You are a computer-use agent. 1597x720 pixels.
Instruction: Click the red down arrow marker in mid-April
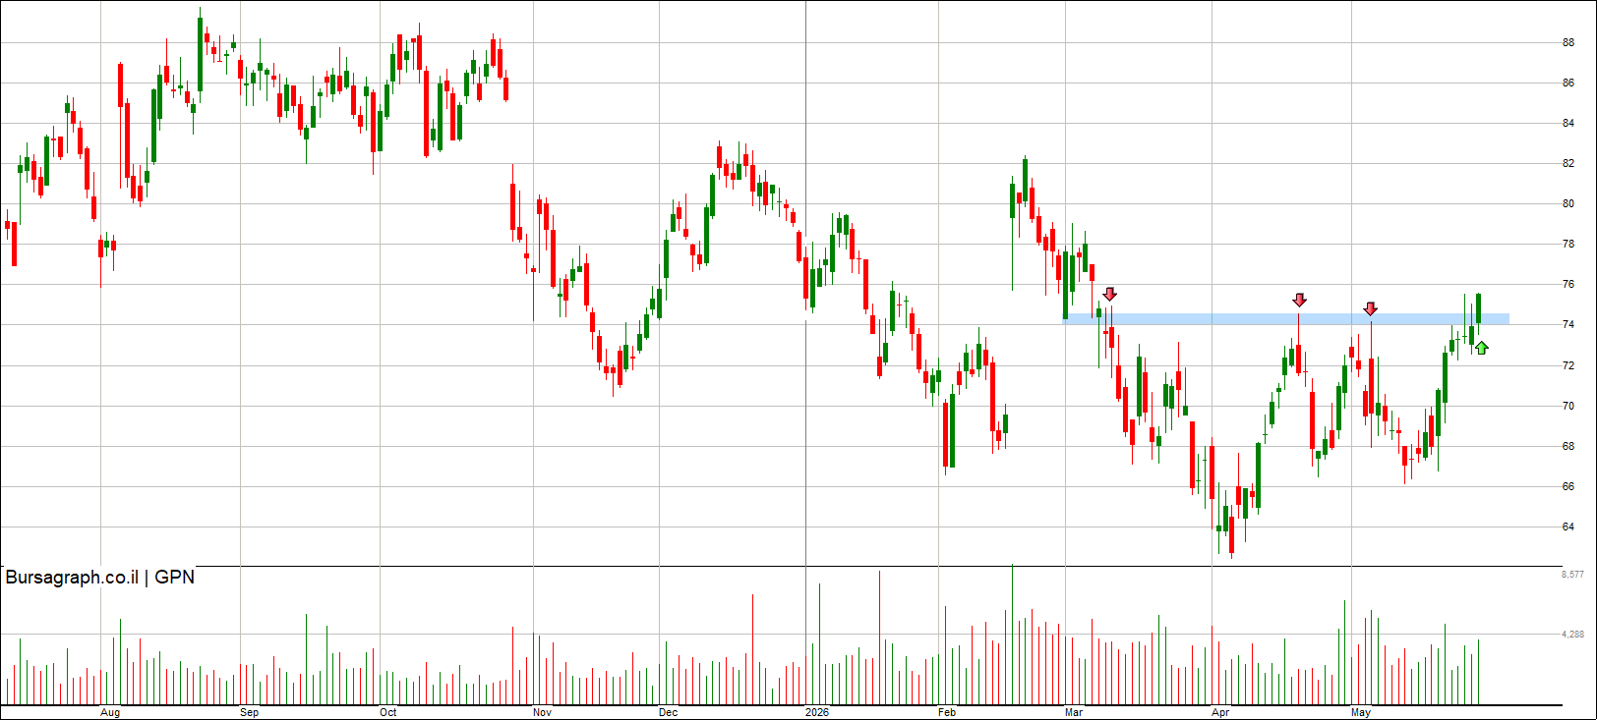coord(1299,300)
